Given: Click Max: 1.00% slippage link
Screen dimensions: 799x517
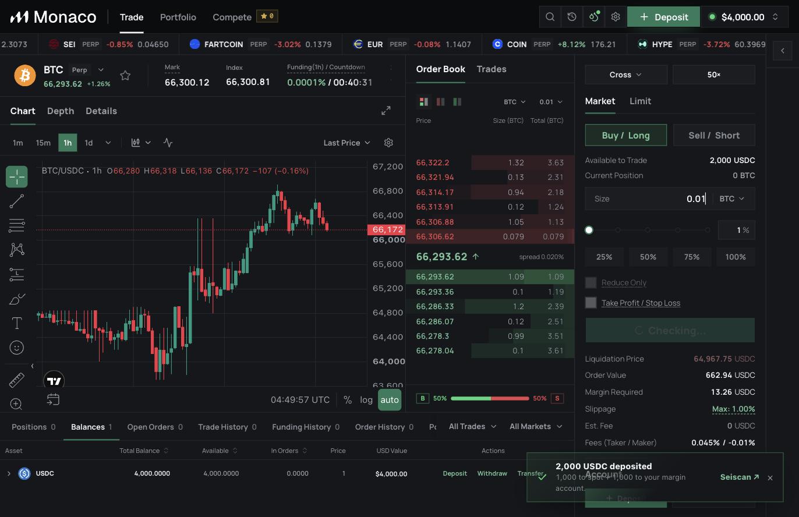Looking at the screenshot, I should (x=734, y=409).
